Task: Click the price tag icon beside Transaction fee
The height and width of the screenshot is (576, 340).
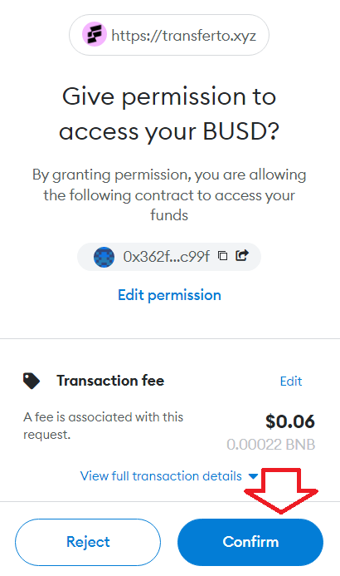Action: coord(32,381)
